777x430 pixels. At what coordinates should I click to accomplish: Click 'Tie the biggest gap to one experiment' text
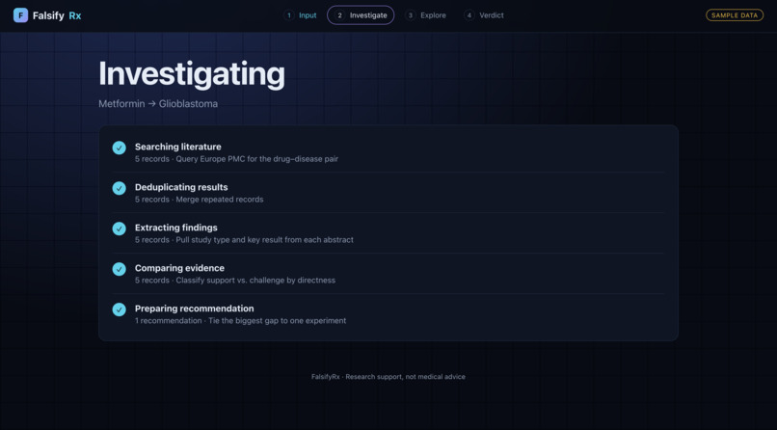(277, 320)
